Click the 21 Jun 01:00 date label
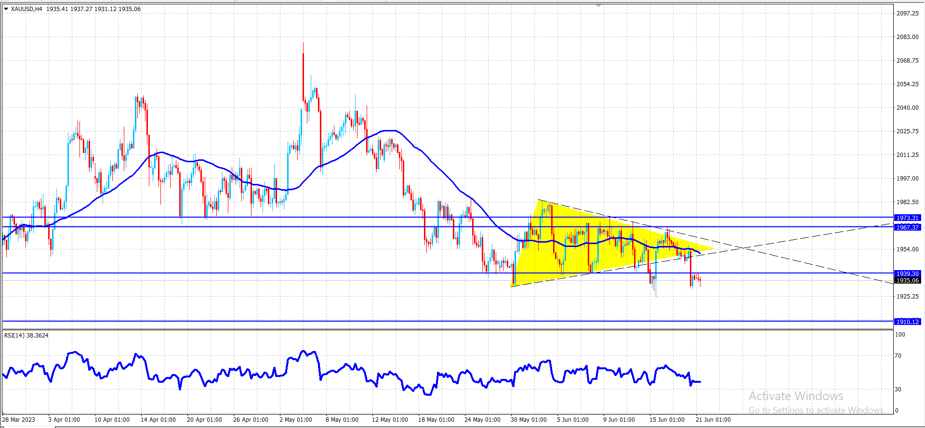925x428 pixels. pyautogui.click(x=713, y=420)
